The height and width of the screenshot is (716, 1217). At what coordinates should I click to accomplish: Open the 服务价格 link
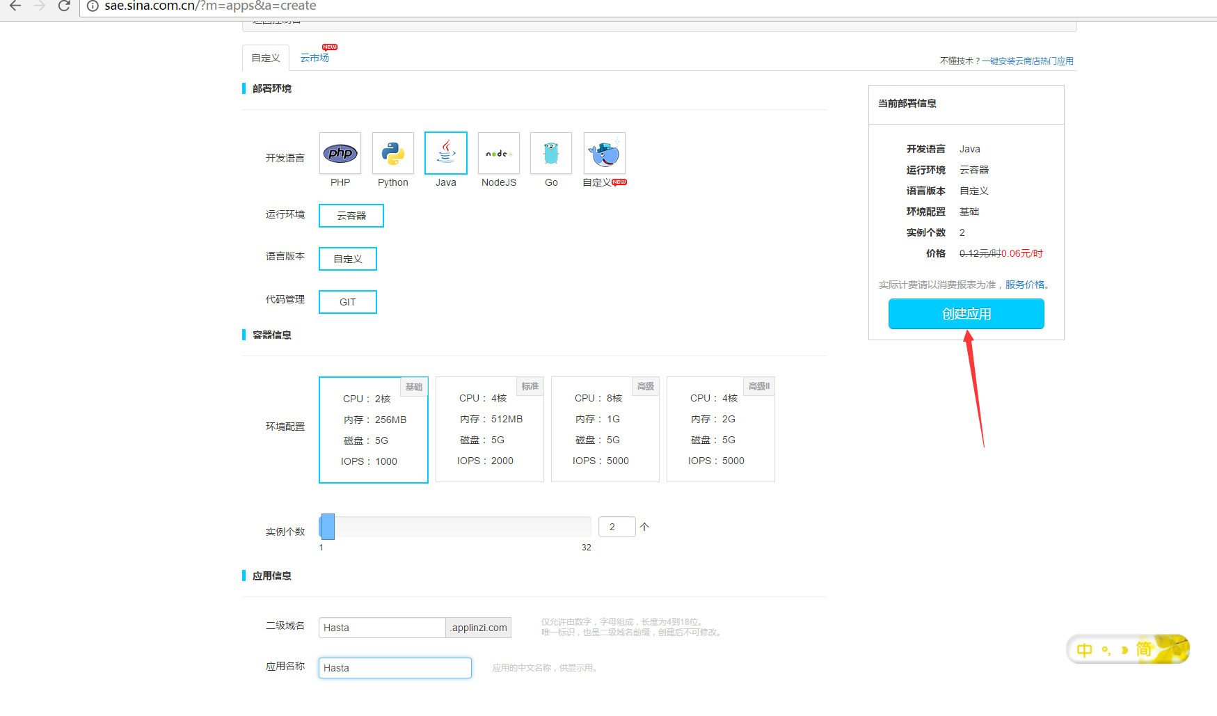pyautogui.click(x=1025, y=285)
